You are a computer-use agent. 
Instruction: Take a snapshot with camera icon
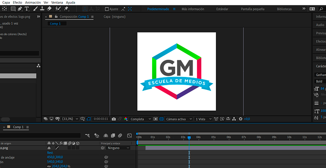tap(114, 119)
